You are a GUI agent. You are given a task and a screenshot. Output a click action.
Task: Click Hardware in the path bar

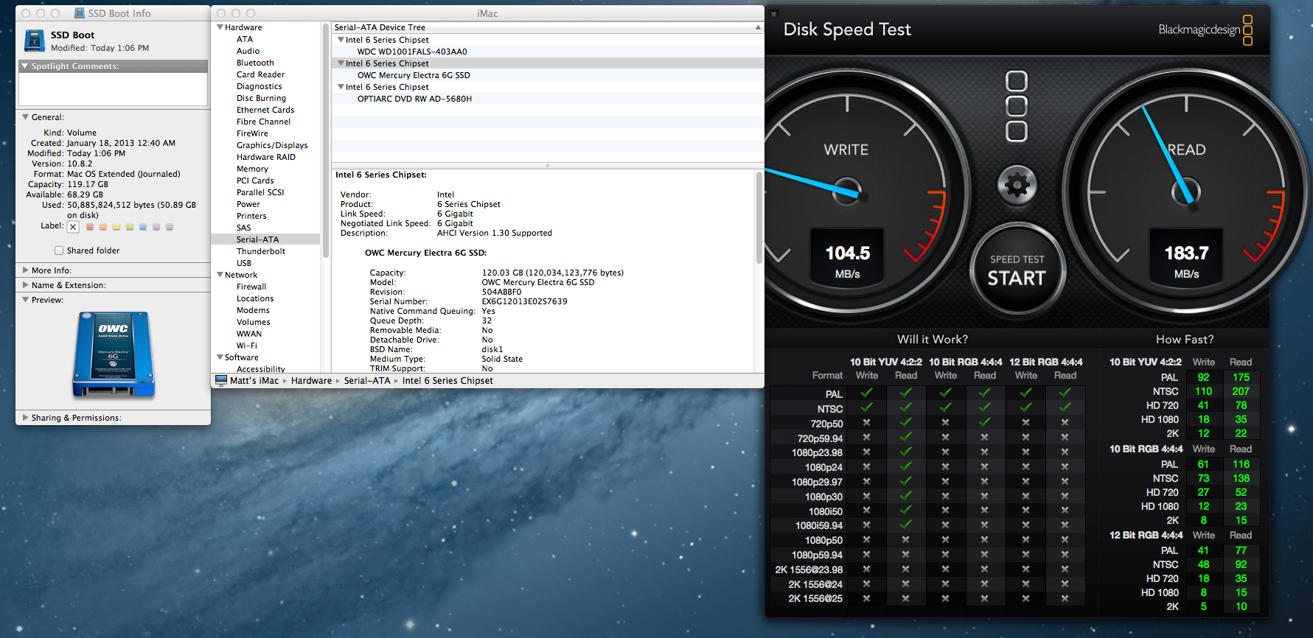point(311,381)
